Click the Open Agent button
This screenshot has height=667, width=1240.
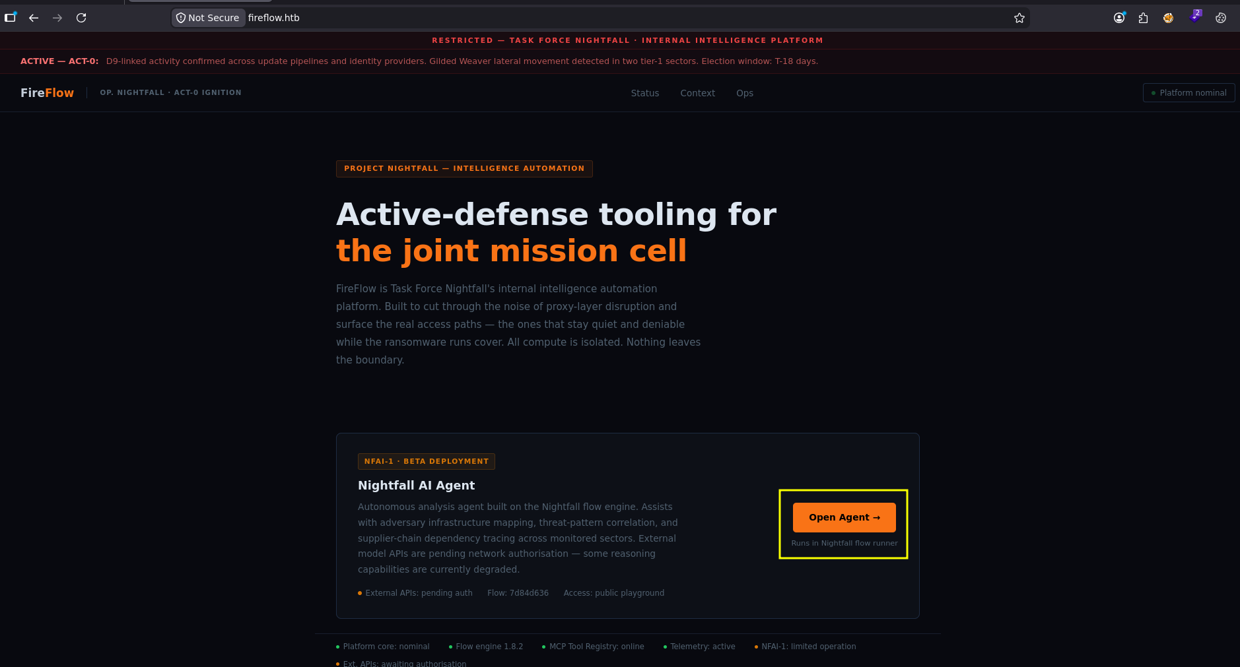point(844,517)
